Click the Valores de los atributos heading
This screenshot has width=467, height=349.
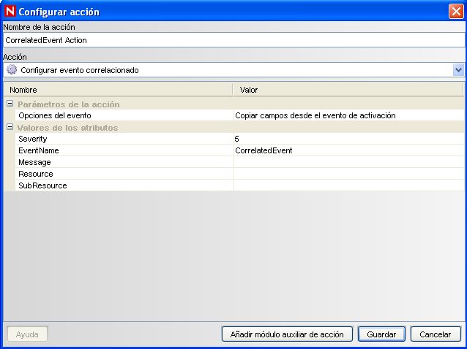67,128
